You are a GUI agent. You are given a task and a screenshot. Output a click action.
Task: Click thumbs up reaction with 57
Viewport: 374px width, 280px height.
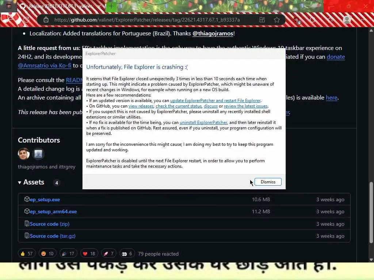click(26, 254)
